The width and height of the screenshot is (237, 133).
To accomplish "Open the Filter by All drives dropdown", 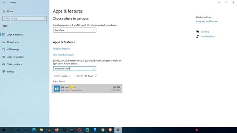I will [86, 76].
